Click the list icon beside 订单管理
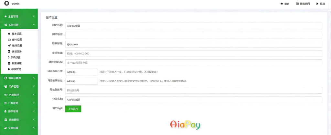 pos(5,103)
